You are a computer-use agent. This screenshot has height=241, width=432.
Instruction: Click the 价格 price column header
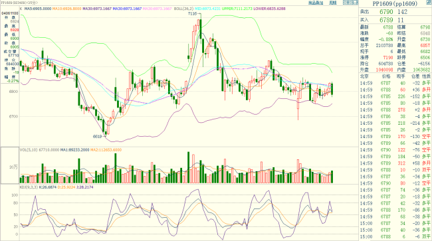pyautogui.click(x=386, y=76)
